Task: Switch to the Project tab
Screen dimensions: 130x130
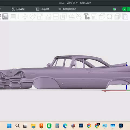Action: [x=43, y=9]
